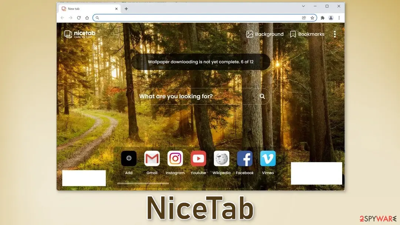The image size is (400, 225).
Task: Open the Instagram shortcut icon
Action: coord(175,158)
